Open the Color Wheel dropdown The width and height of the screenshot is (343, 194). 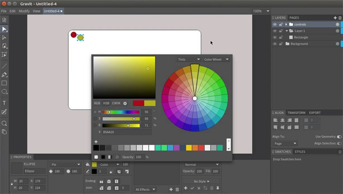click(x=216, y=59)
